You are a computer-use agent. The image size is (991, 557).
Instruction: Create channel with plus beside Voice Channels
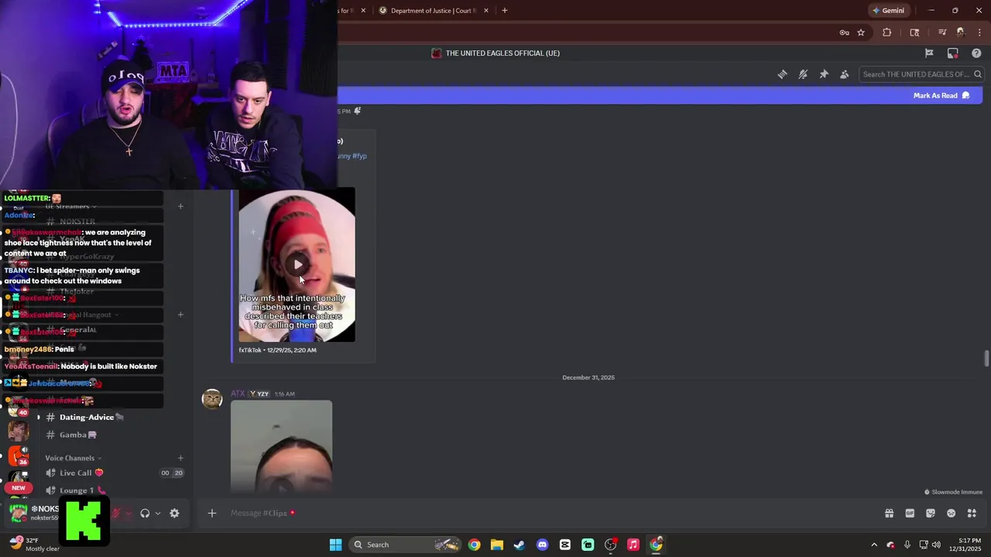(180, 458)
